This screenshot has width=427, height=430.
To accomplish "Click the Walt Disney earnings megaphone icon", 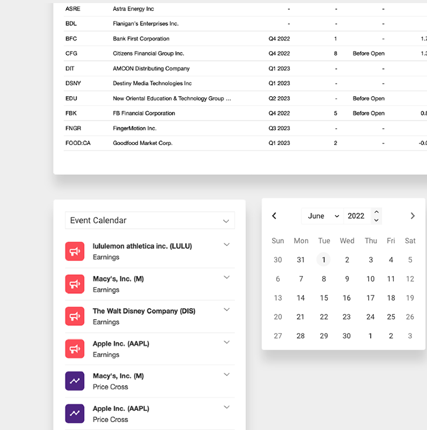I will 75,316.
